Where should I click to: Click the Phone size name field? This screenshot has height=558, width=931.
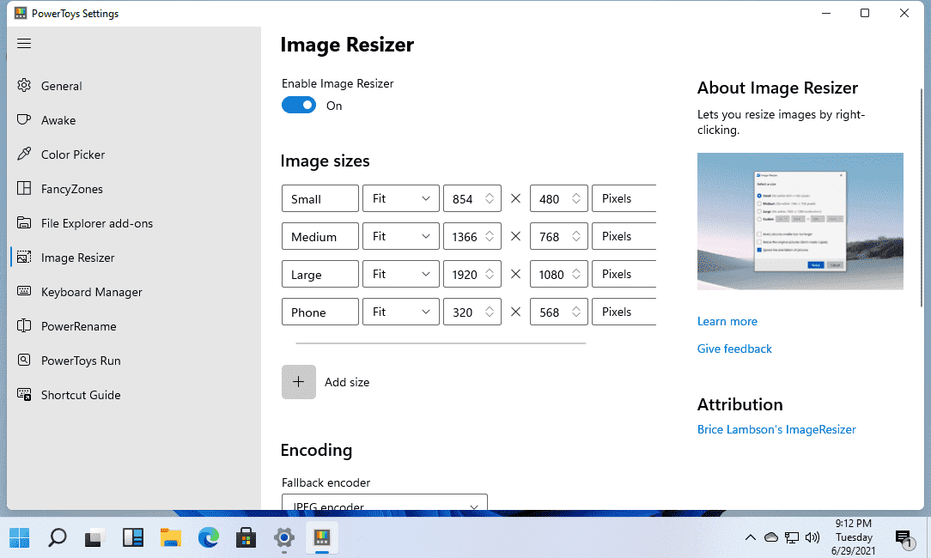click(x=320, y=312)
